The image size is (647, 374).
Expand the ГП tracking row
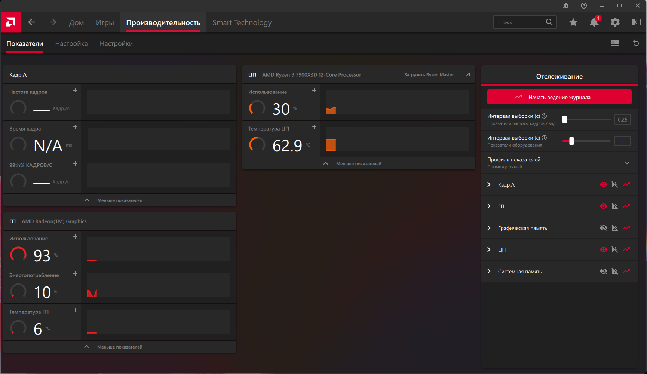pos(489,206)
